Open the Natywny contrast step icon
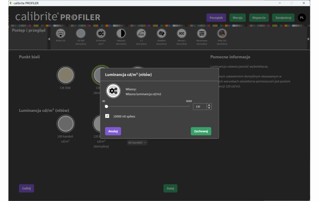Image resolution: width=319 pixels, height=201 pixels. pos(121,33)
